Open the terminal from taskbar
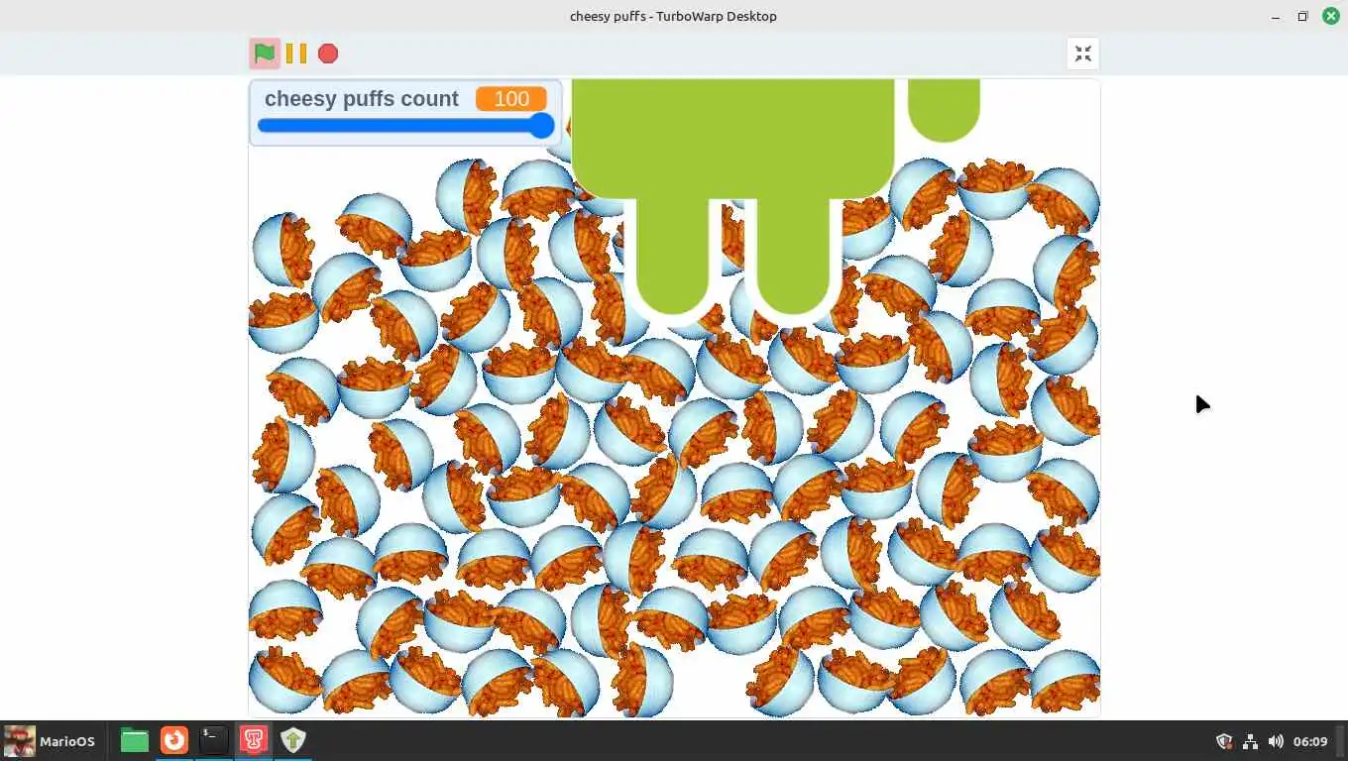Viewport: 1348px width, 761px height. (214, 740)
